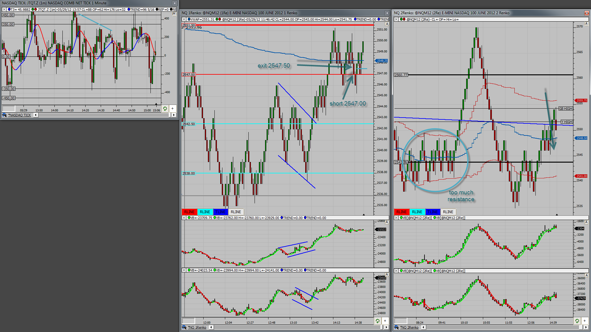Click A auto-scale on upper VB pane in NQ 2Renko
The height and width of the screenshot is (332, 591).
pyautogui.click(x=586, y=222)
